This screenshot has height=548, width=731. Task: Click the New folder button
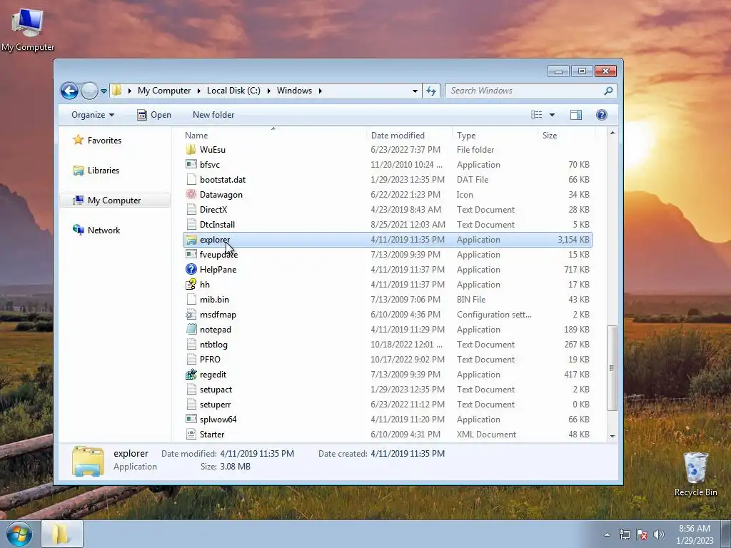[x=213, y=115]
